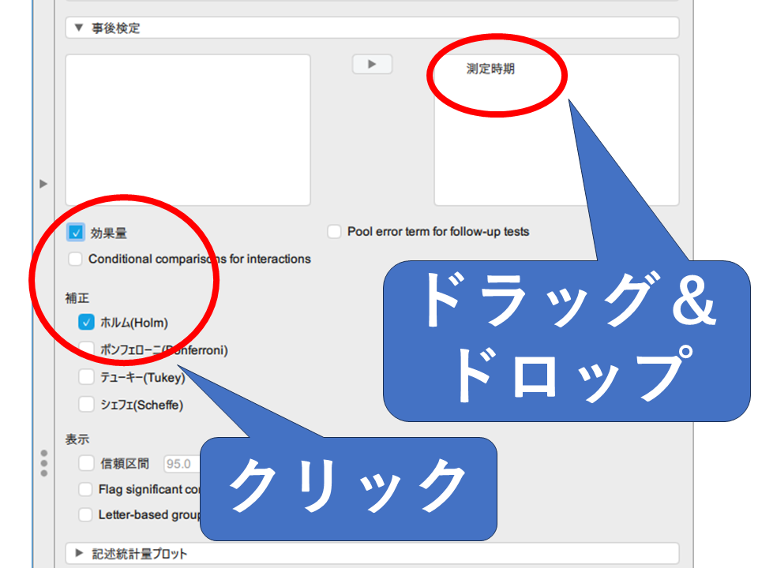The height and width of the screenshot is (568, 758).
Task: Enable Conditional comparisons for interactions
Action: pyautogui.click(x=76, y=259)
